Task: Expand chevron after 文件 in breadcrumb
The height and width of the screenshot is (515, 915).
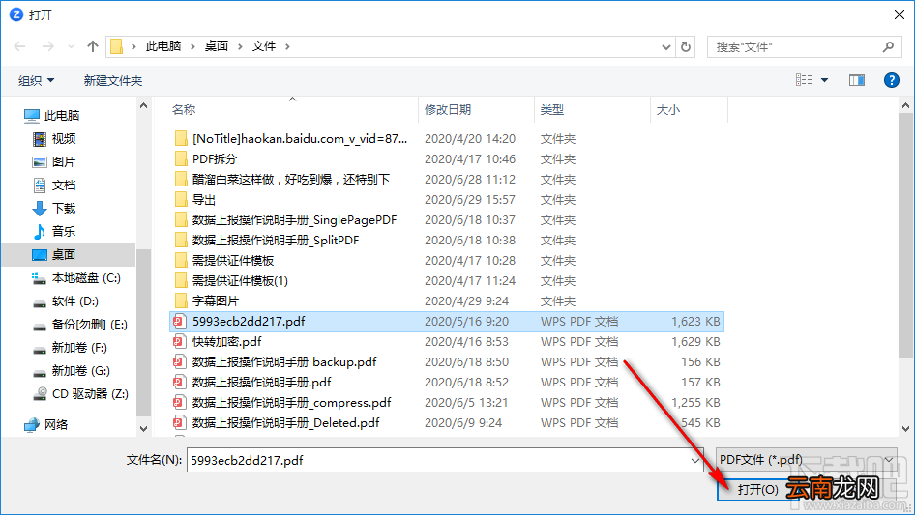Action: tap(287, 46)
